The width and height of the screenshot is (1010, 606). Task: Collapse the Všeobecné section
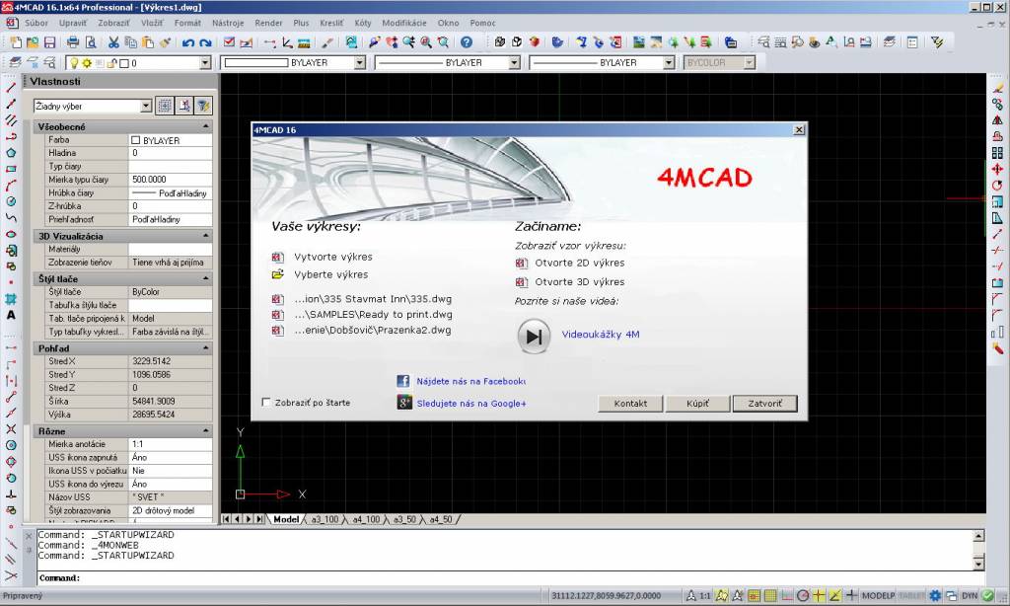tap(205, 126)
